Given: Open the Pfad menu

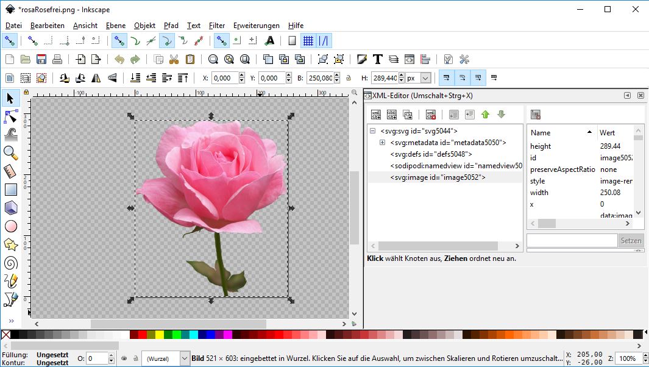Looking at the screenshot, I should click(x=171, y=26).
